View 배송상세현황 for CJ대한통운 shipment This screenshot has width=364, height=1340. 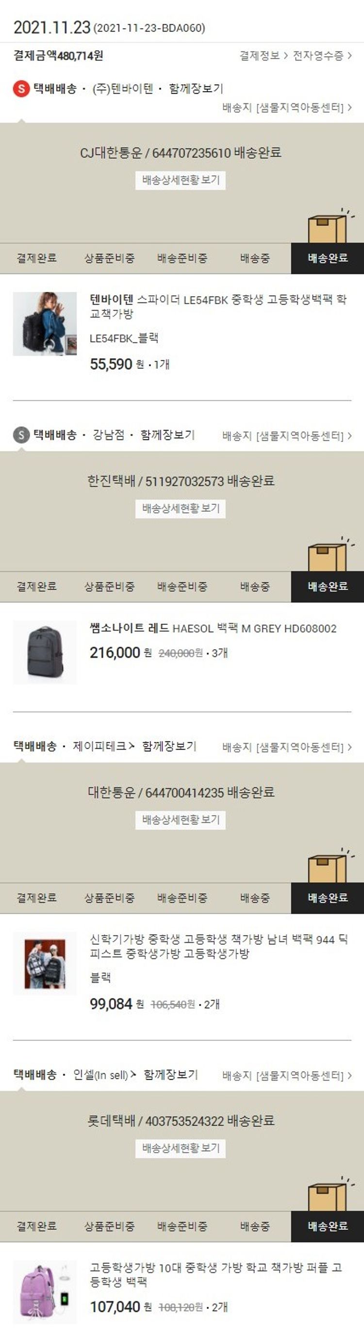click(181, 180)
